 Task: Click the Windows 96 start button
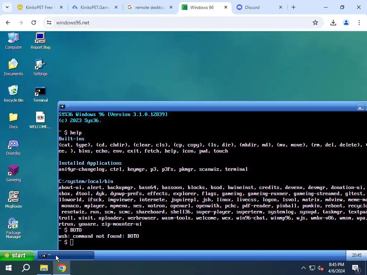coord(17,255)
